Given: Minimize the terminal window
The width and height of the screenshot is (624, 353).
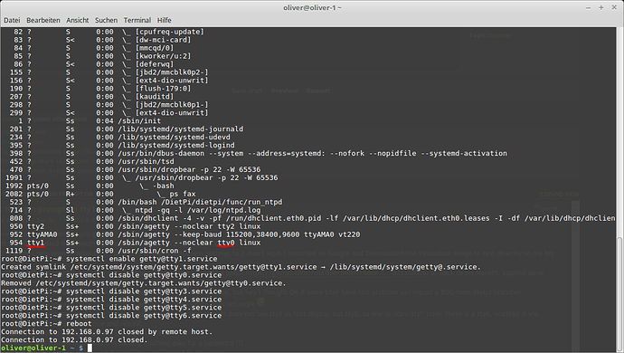Looking at the screenshot, I should 588,7.
